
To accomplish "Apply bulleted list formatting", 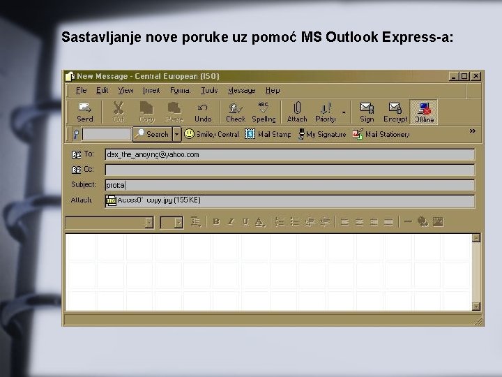I will click(294, 222).
